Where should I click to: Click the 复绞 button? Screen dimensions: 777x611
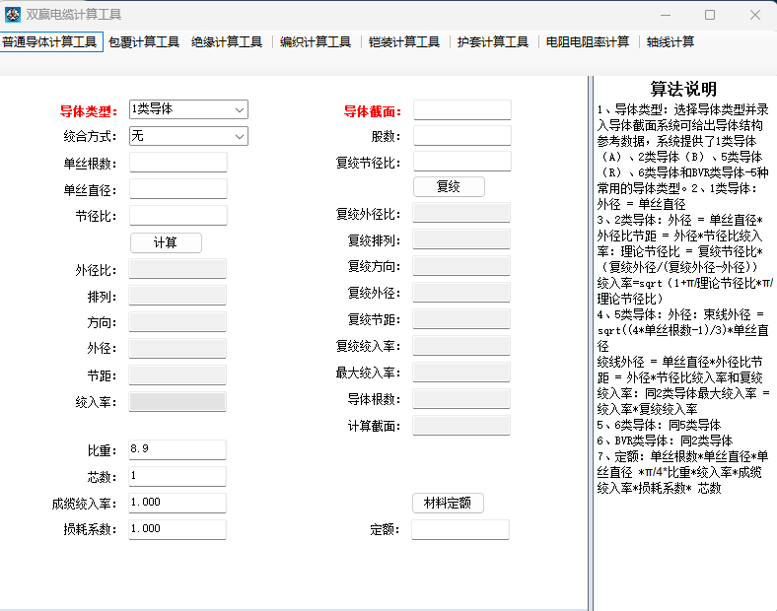click(x=448, y=186)
